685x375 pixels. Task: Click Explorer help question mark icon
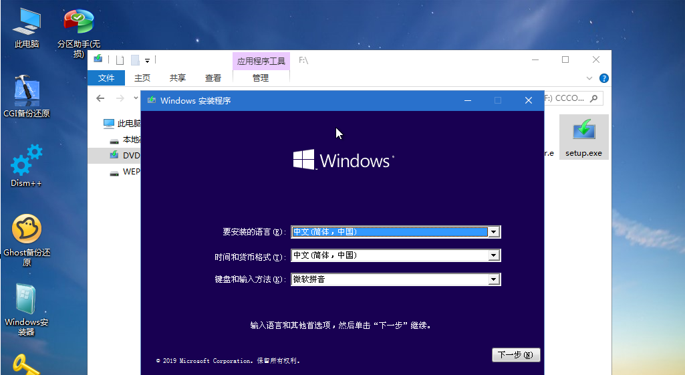[x=603, y=78]
